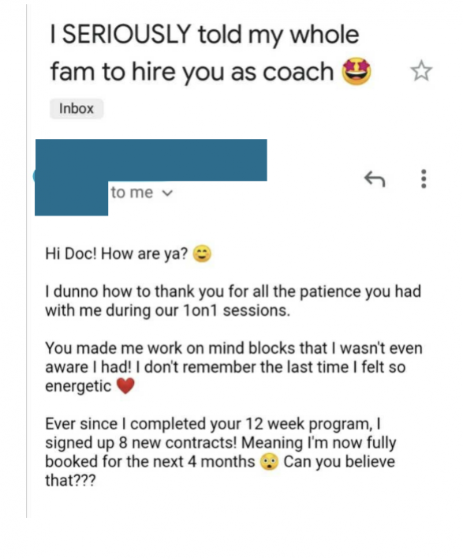This screenshot has height=559, width=463.
Task: Click the redacted sender name block
Action: click(151, 160)
